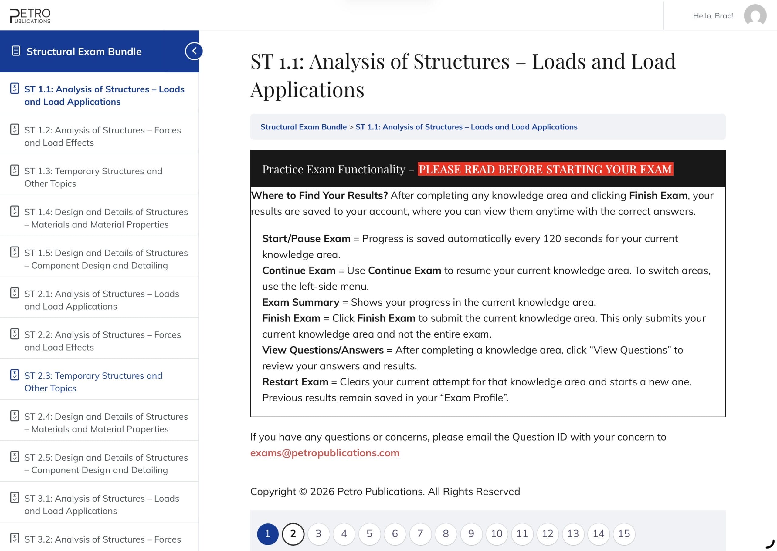This screenshot has height=551, width=777.
Task: Open ST 2.1 Loads and Load Applications
Action: [x=102, y=300]
